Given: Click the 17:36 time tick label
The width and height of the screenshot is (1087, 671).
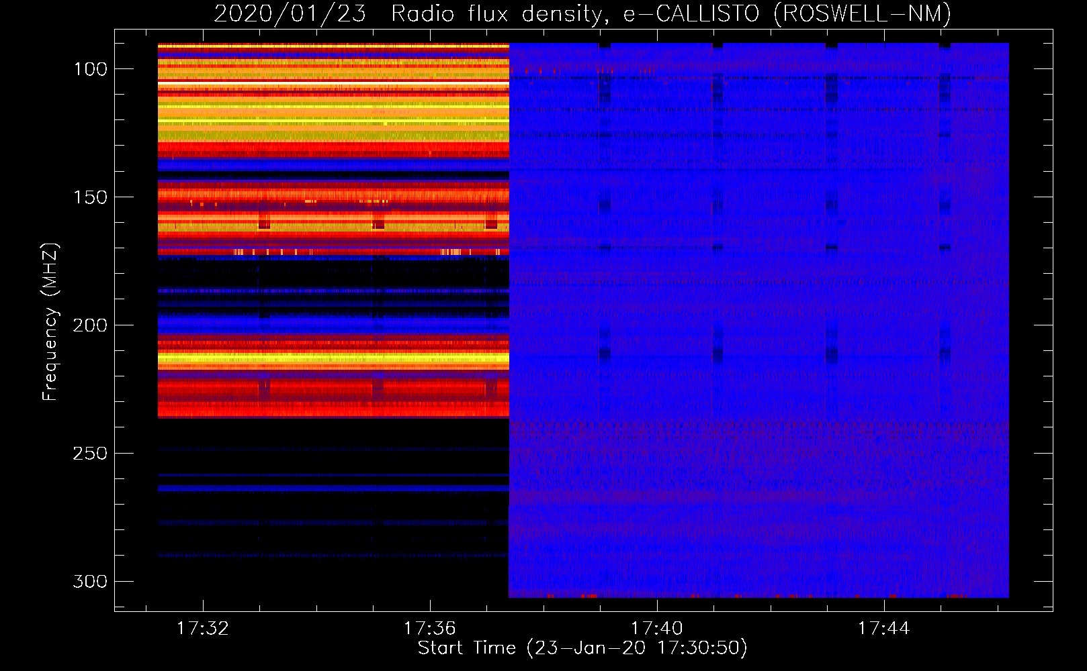Looking at the screenshot, I should (430, 628).
